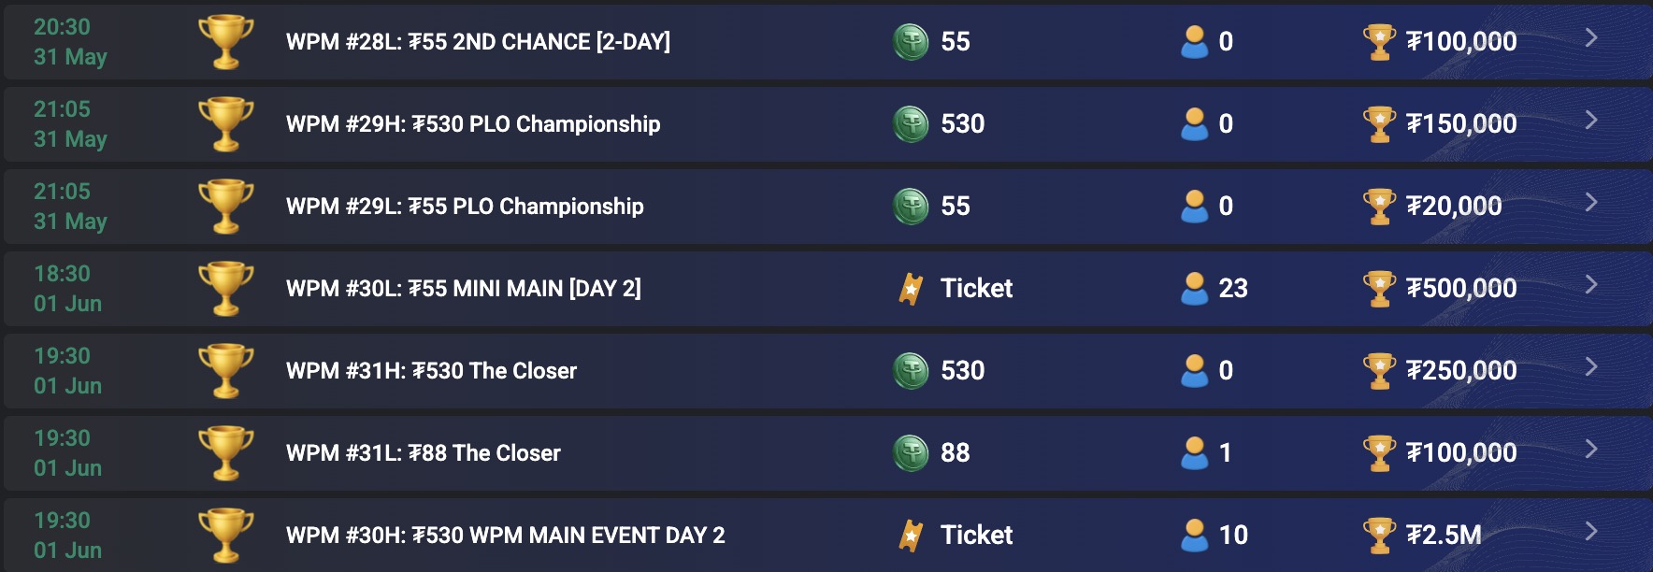Click the player count icon for WPM #31L The Closer
The image size is (1653, 572).
1194,452
